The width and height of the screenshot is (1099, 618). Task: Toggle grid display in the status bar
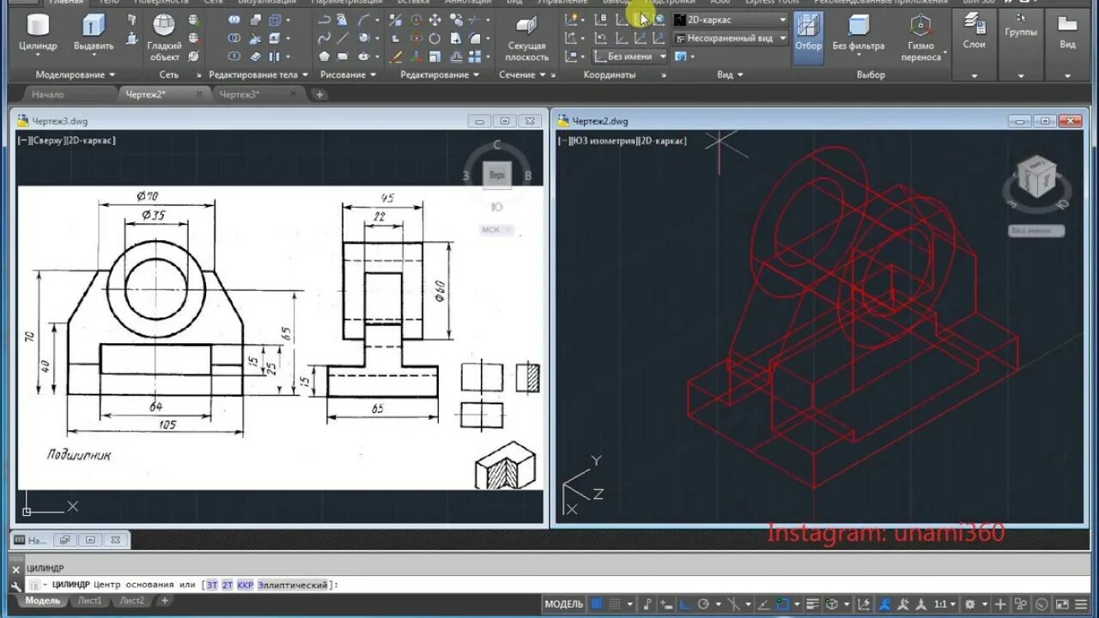pos(598,604)
